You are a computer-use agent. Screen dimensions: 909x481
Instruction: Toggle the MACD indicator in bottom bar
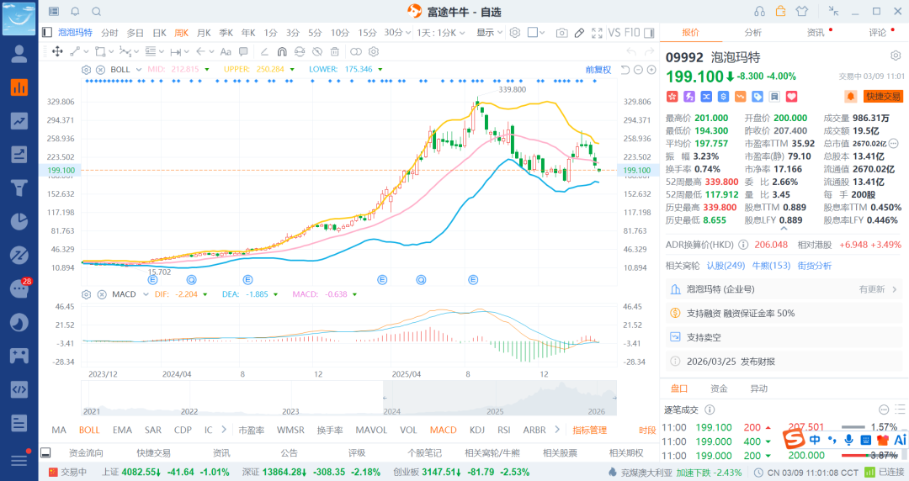point(443,430)
